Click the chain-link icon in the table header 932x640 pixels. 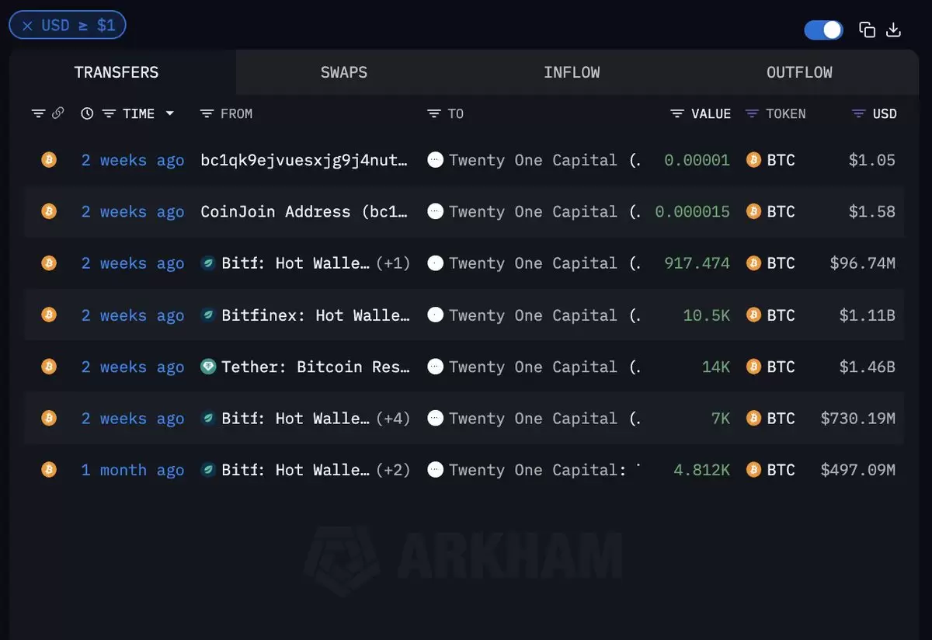click(57, 113)
